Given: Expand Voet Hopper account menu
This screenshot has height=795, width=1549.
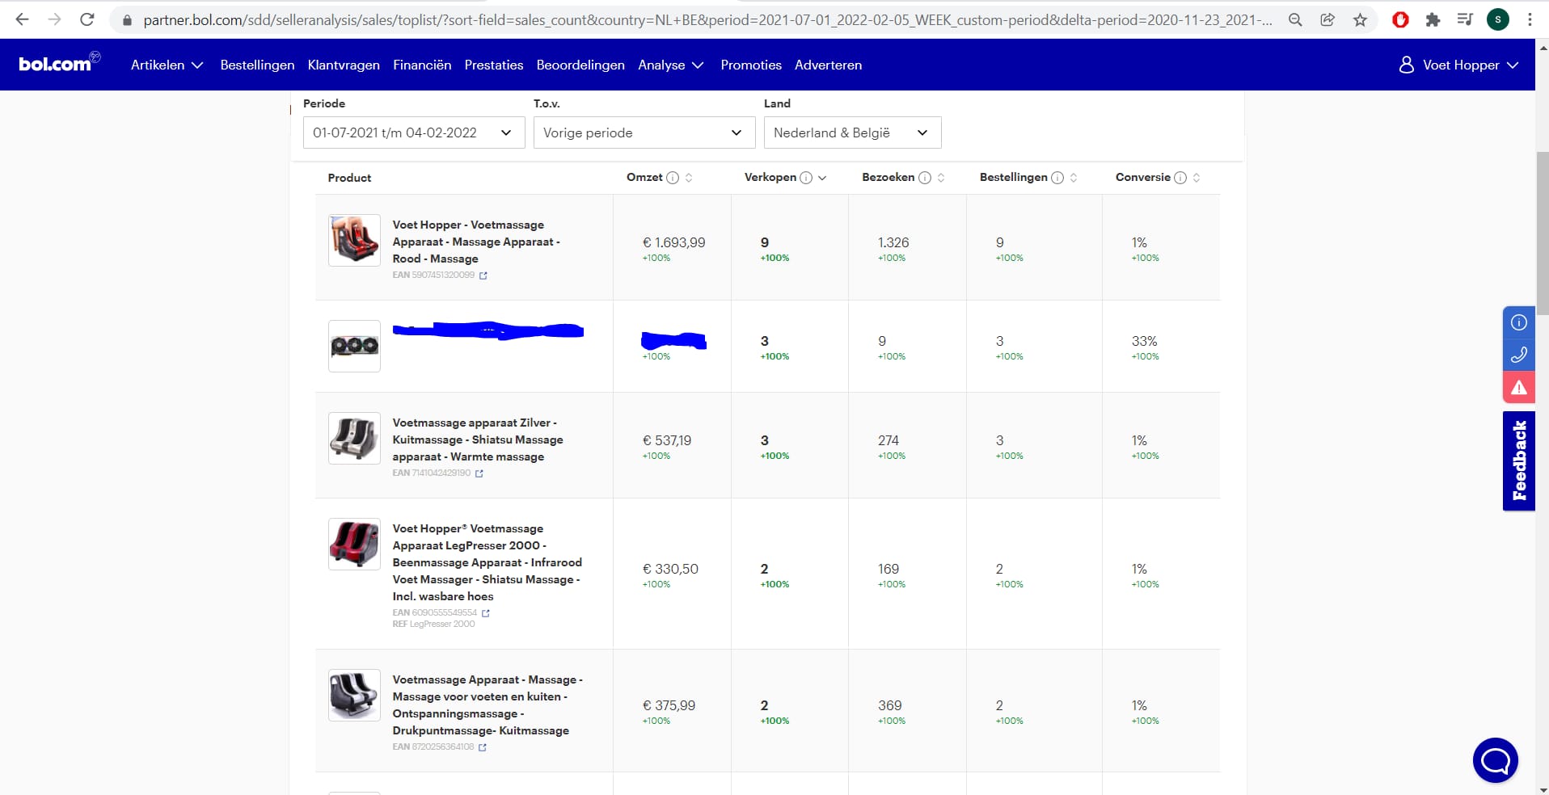Looking at the screenshot, I should point(1458,65).
